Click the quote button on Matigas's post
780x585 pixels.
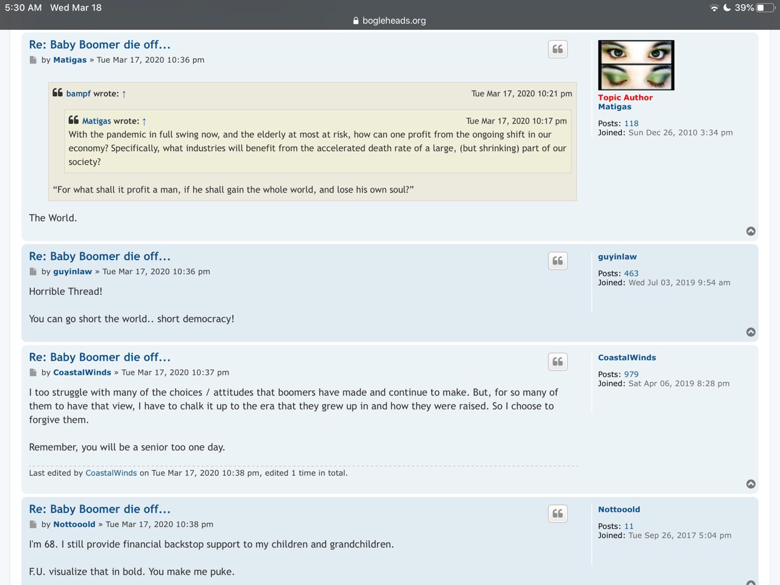(558, 49)
